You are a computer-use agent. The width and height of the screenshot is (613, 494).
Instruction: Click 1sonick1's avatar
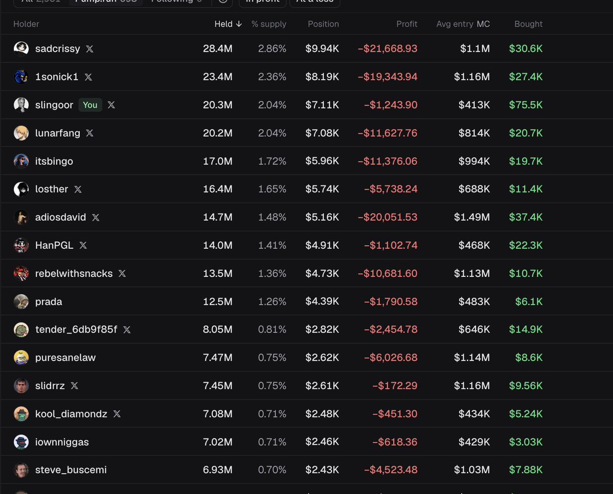click(21, 77)
